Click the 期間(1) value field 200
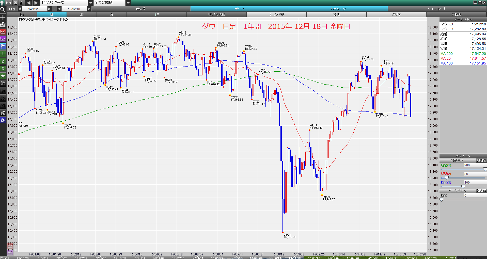487x259 pixels. (475, 165)
